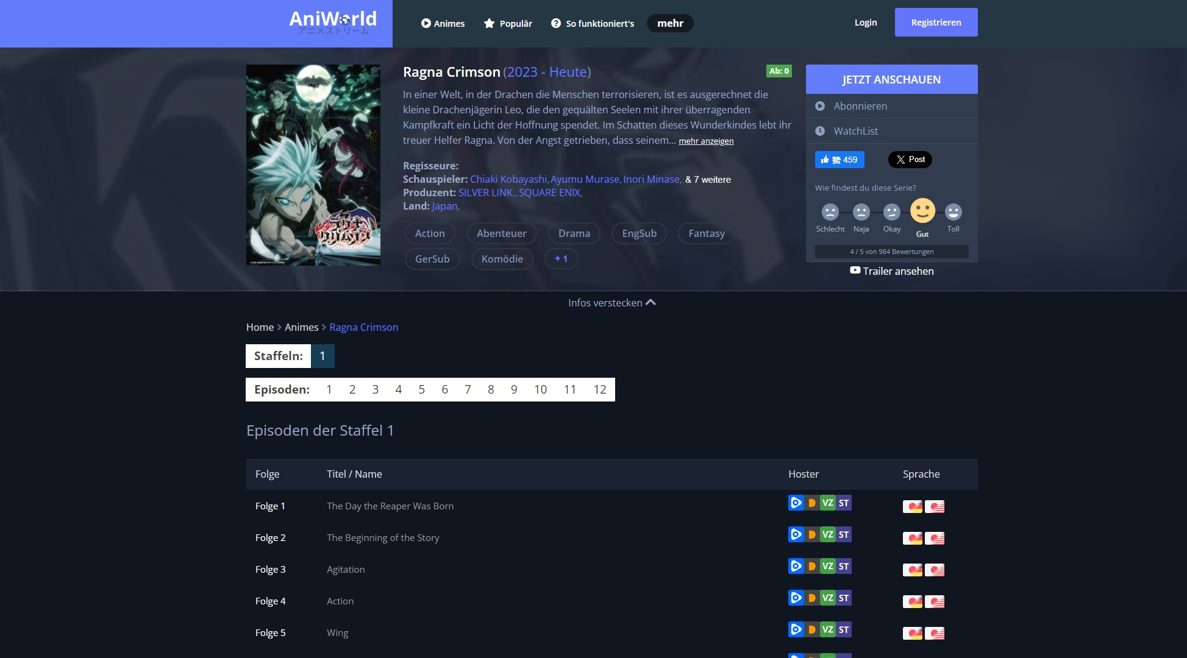Image resolution: width=1187 pixels, height=658 pixels.
Task: Click the 4 / 5 von 984 Bewertungen bar
Action: tap(891, 252)
